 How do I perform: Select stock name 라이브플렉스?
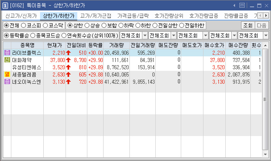[27, 53]
